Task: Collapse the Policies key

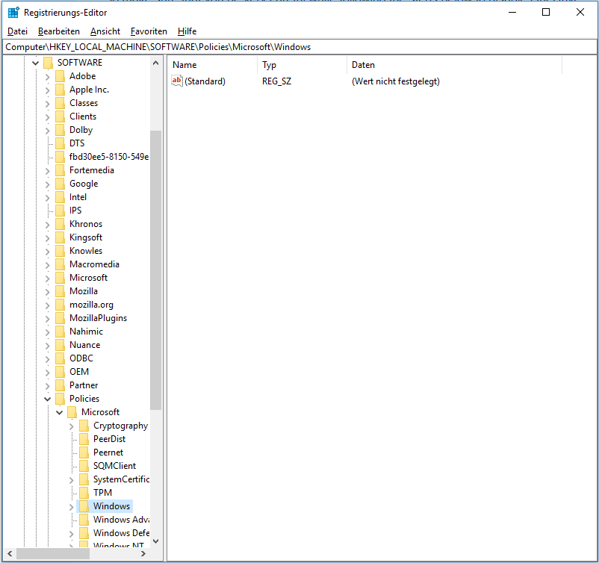Action: tap(47, 399)
